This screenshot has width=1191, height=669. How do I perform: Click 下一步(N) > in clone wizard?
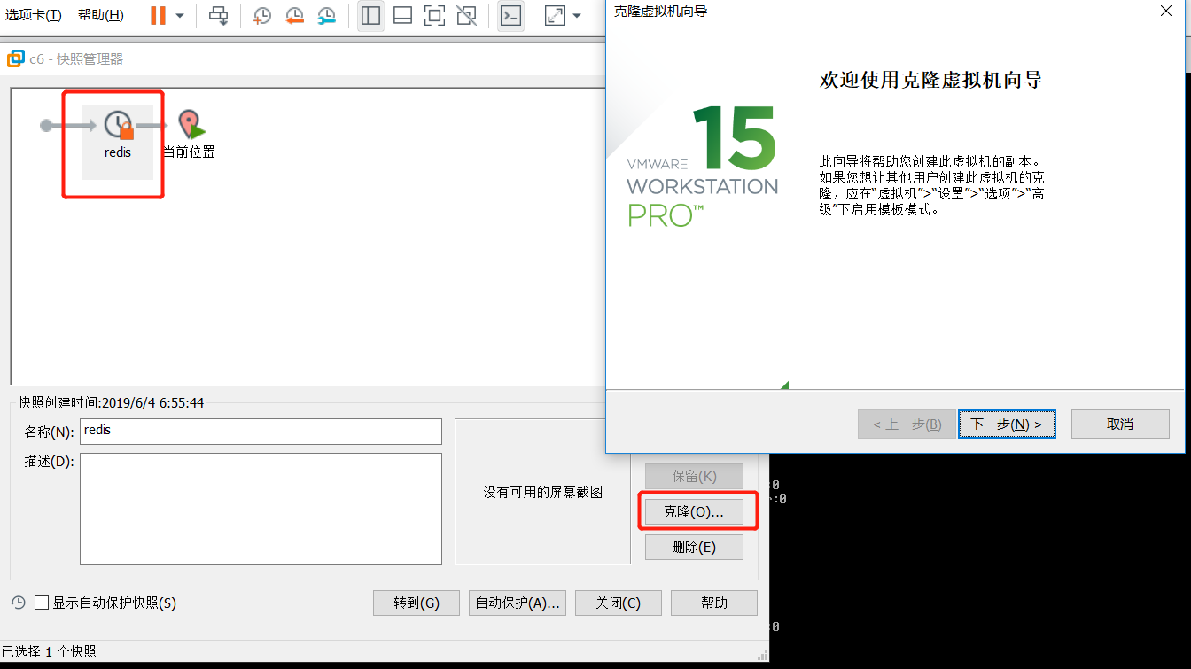pos(1007,424)
